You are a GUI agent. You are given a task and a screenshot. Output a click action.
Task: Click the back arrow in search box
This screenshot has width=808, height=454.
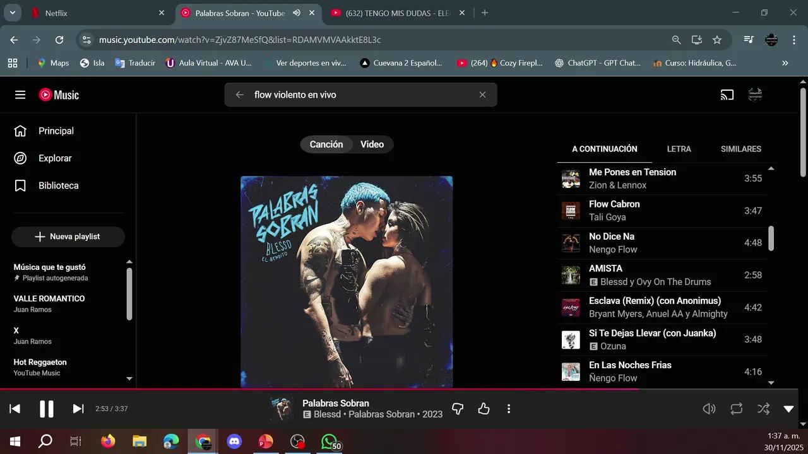[x=239, y=95]
